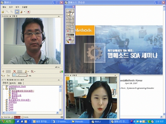Select the dashed selection rectangle tool

(x=72, y=31)
